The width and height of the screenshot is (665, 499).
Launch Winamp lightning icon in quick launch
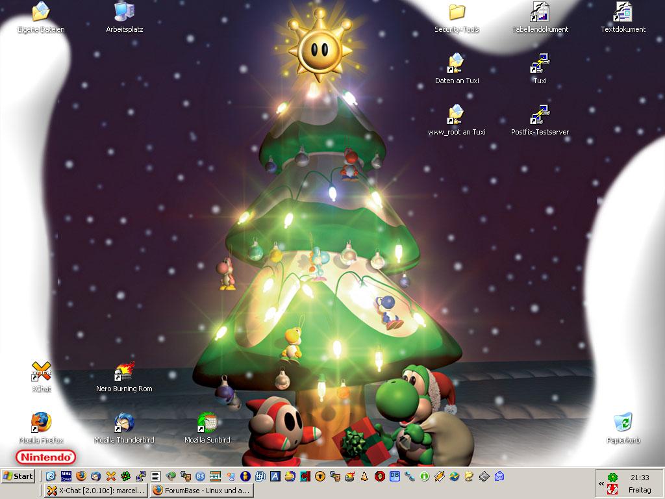coord(440,476)
